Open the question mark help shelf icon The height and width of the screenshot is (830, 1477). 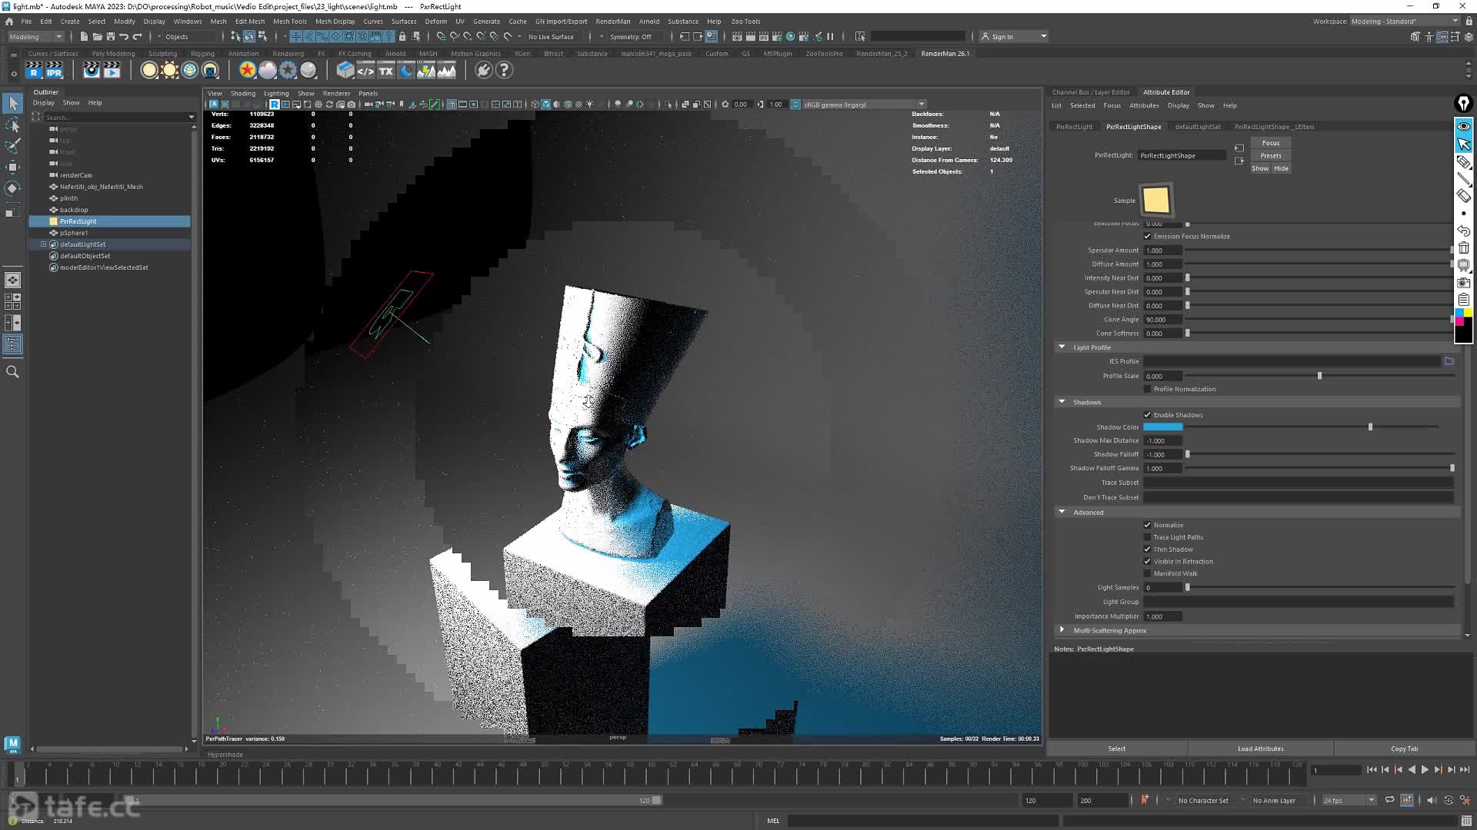[504, 71]
